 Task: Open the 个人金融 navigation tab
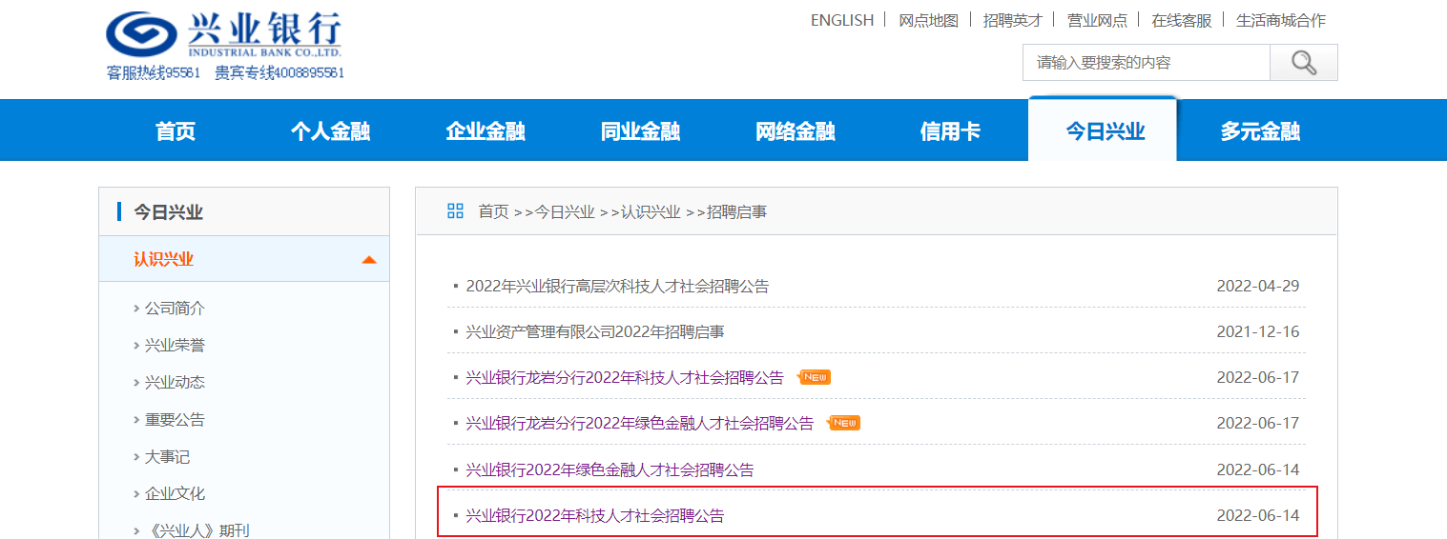[x=330, y=131]
